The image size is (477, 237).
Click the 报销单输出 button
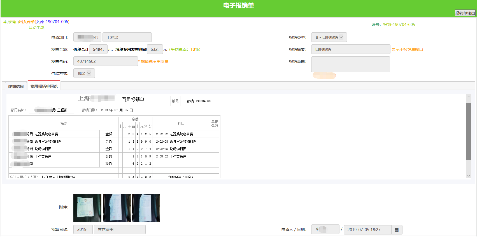[x=465, y=13]
